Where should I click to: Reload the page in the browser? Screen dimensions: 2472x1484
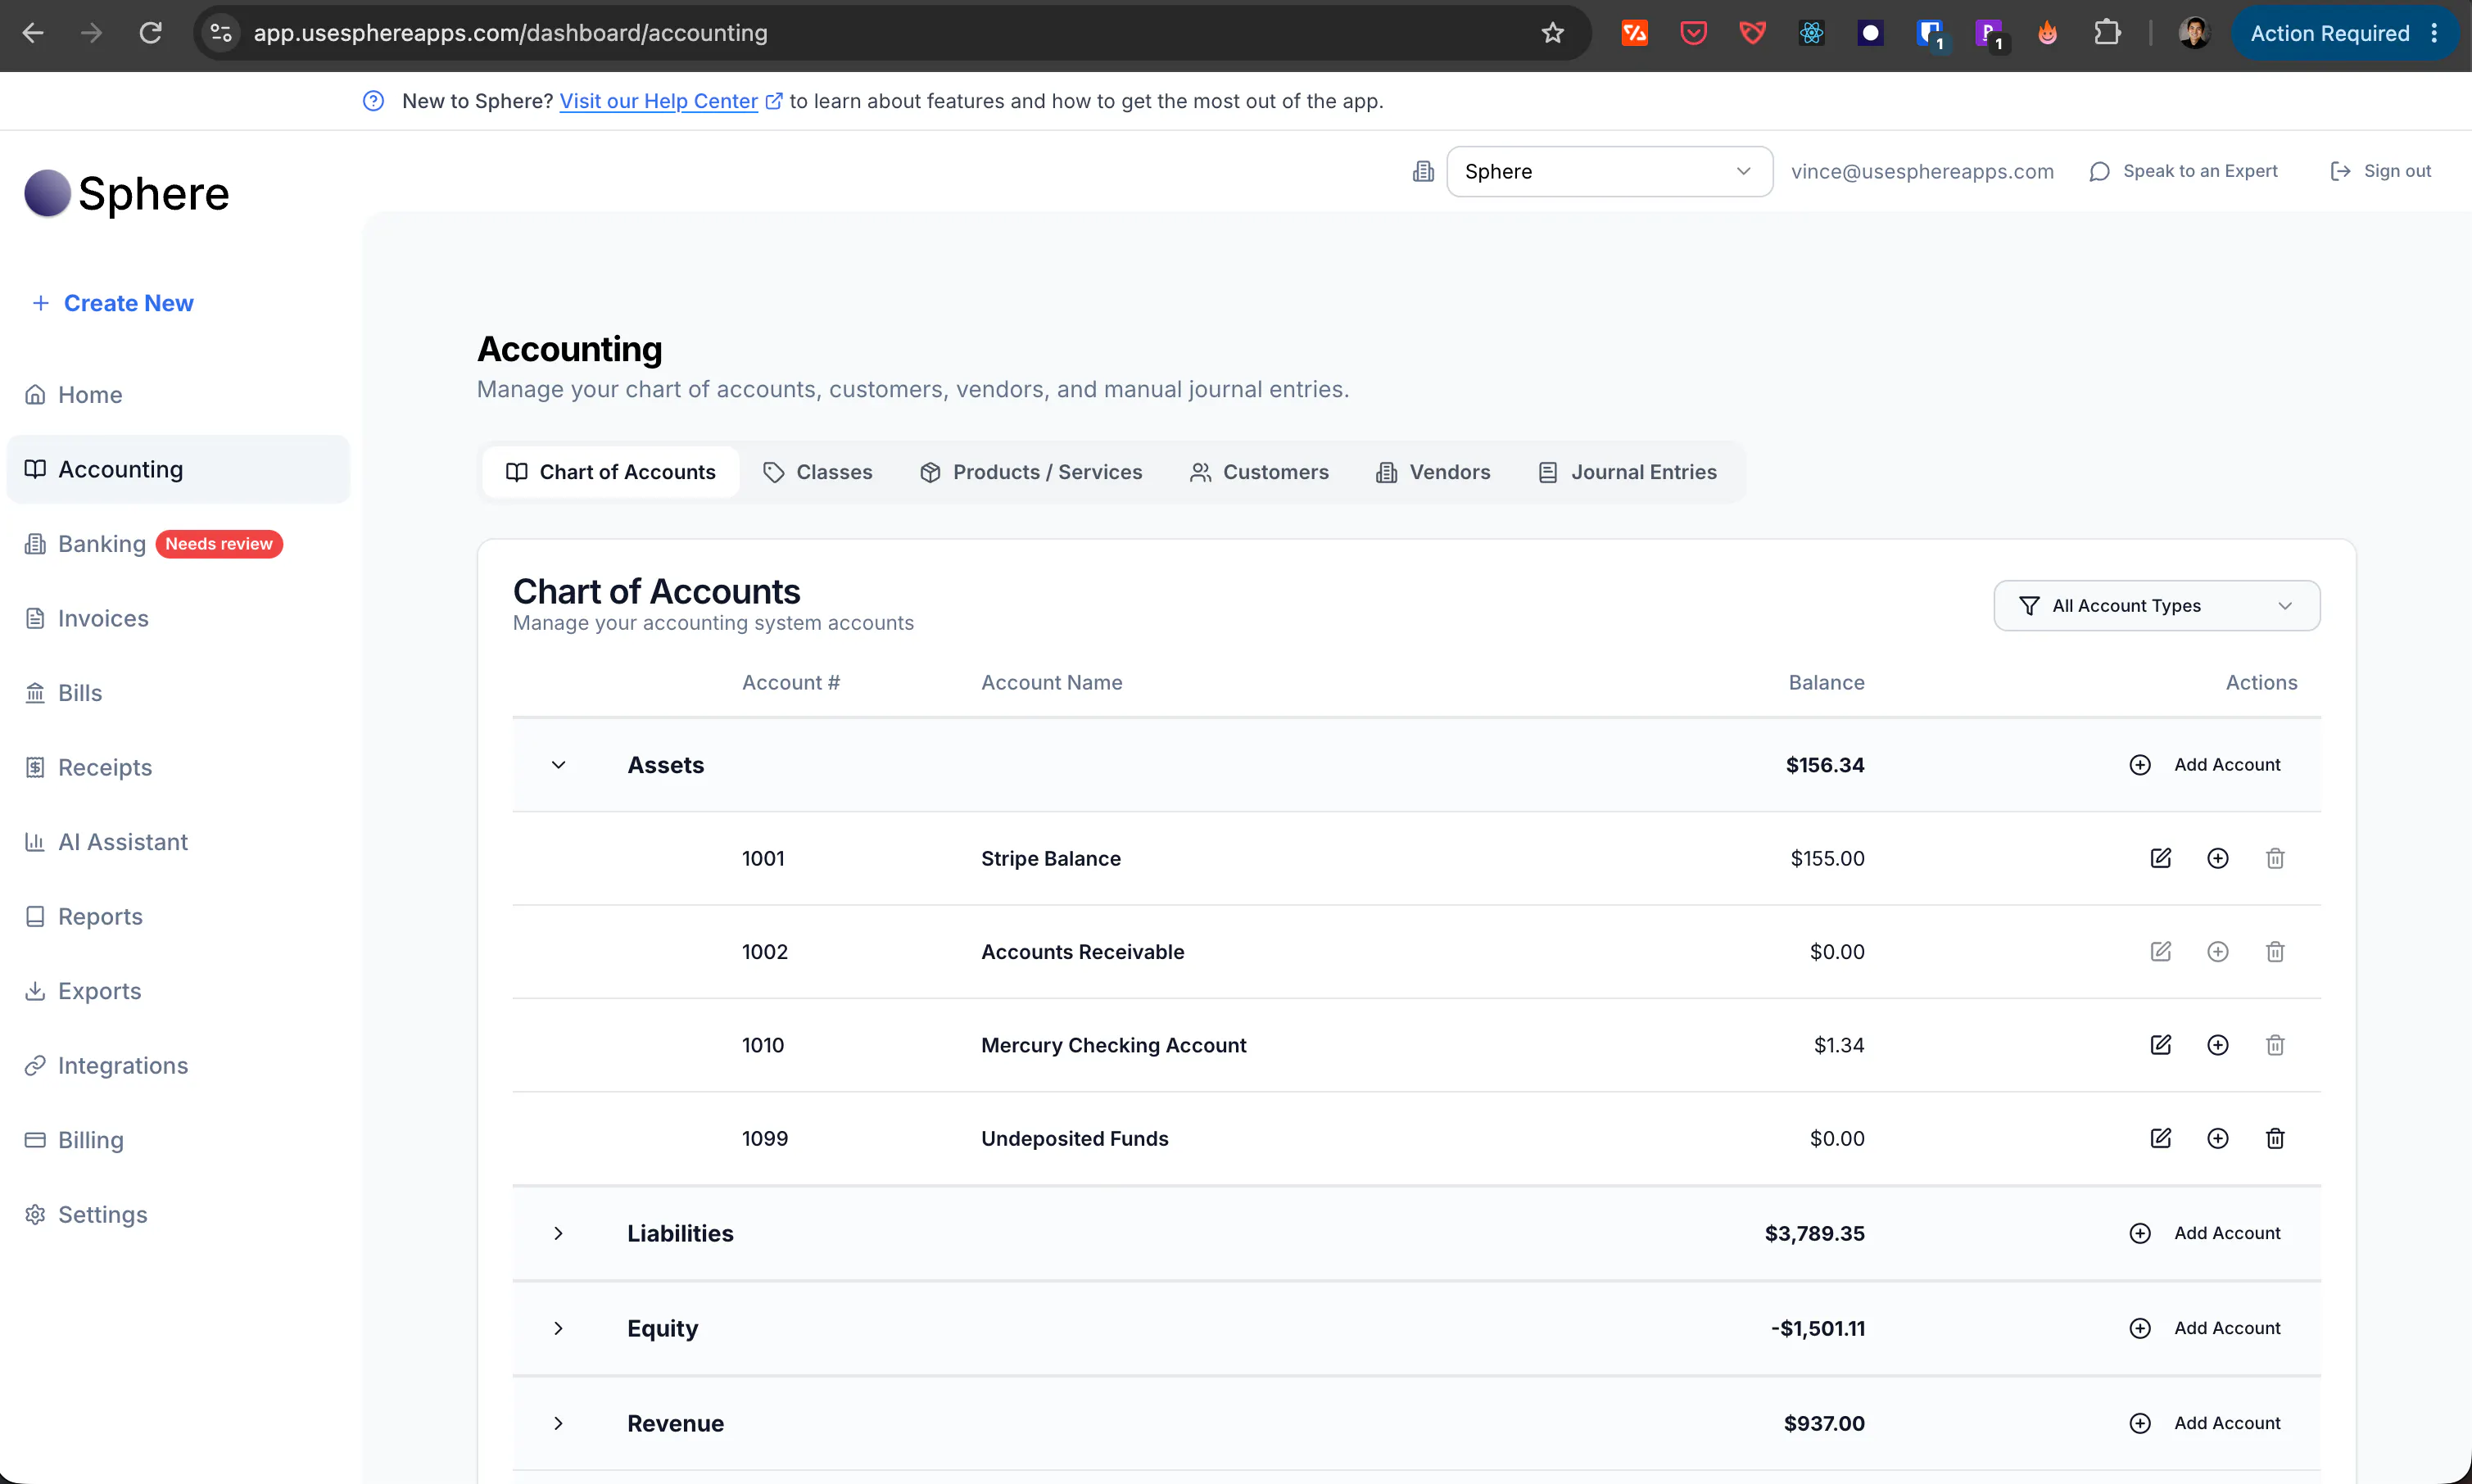pos(150,33)
